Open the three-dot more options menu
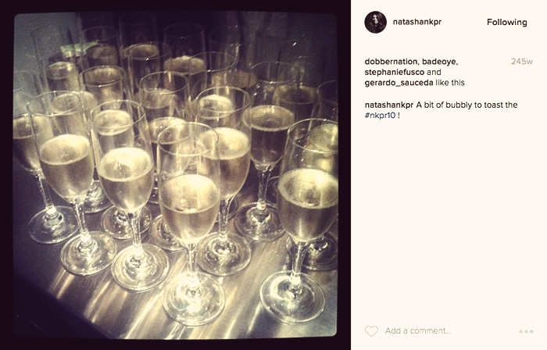This screenshot has height=350, width=547. (526, 331)
